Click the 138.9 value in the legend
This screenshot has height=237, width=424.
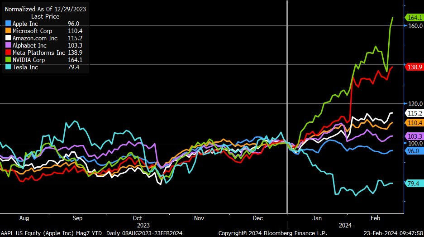coord(75,53)
